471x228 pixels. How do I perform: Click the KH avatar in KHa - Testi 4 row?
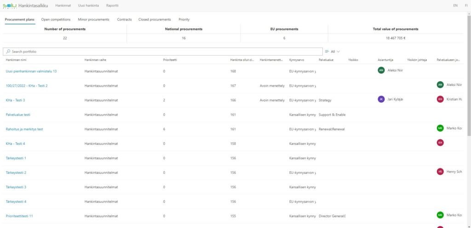[440, 143]
